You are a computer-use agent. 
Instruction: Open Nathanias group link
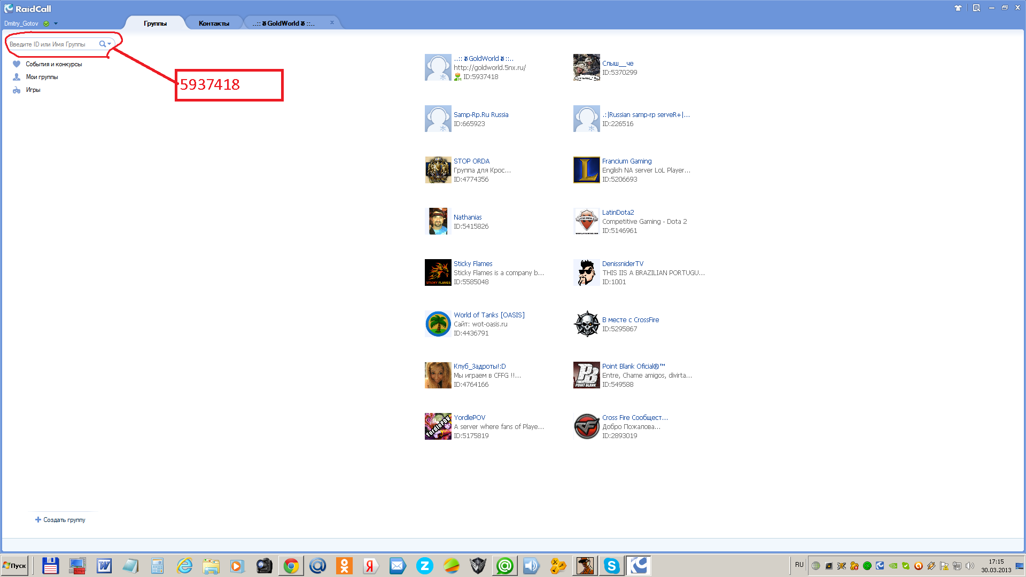tap(468, 217)
